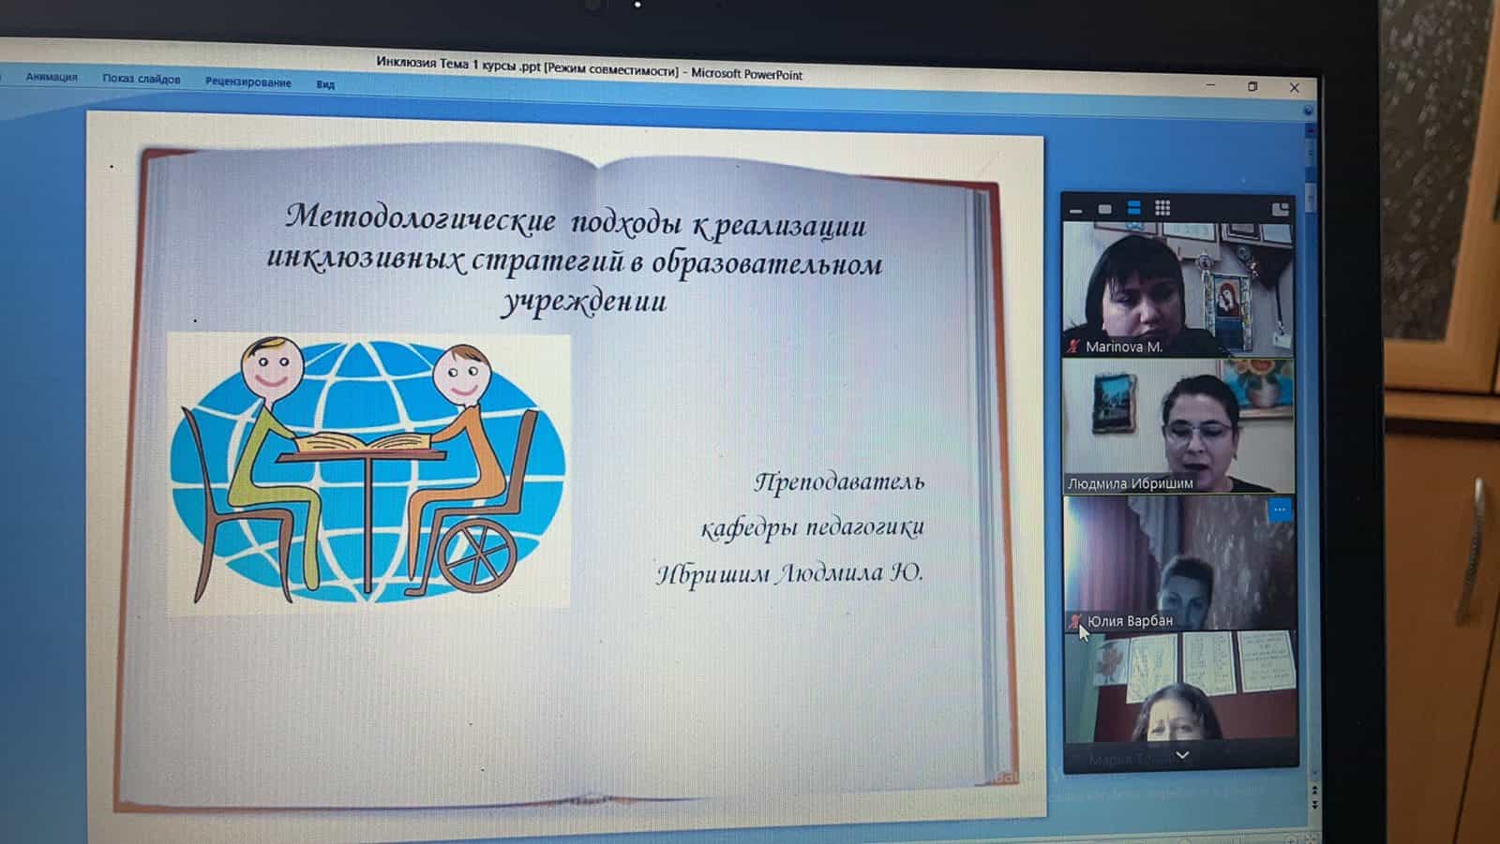Switch to the Показ слайдов tab
The image size is (1500, 844).
(x=141, y=80)
